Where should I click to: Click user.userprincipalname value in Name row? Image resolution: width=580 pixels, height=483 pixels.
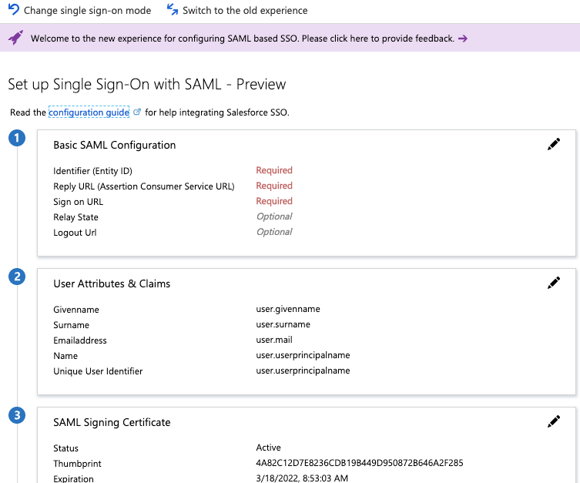click(303, 355)
